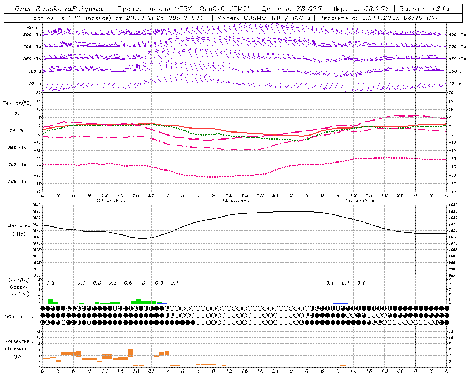This screenshot has height=374, width=468.
Task: Click the 'Прогноз на 120 часа(ов)' forecast text
Action: 70,18
